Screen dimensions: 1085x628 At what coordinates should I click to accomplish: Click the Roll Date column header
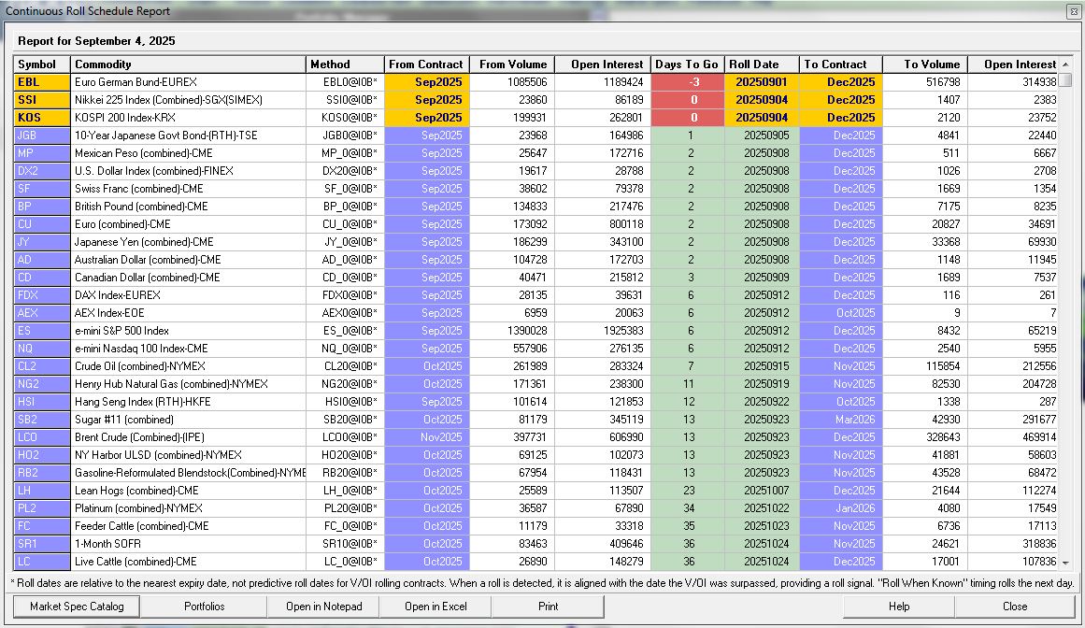click(x=761, y=64)
